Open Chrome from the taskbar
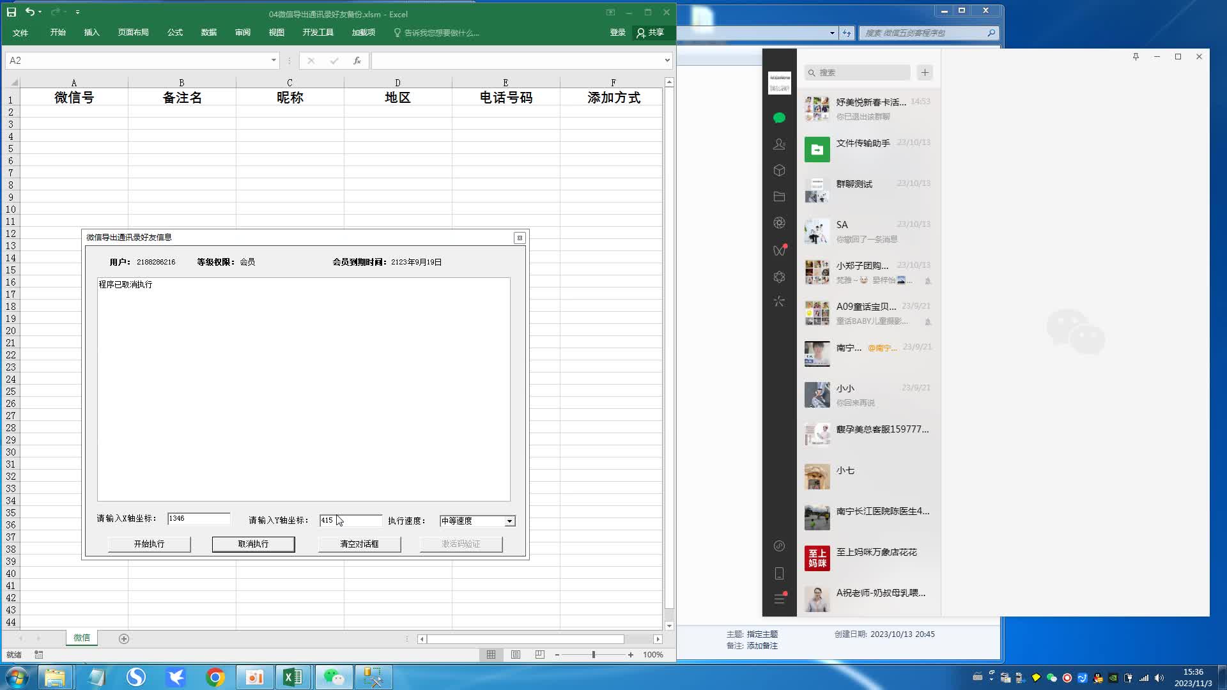 (x=215, y=677)
